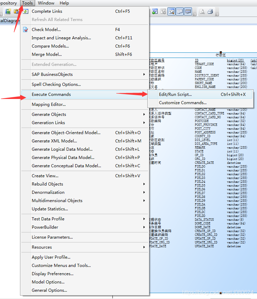
Task: Expand SAP BusinessObjects submenu
Action: 144,74
